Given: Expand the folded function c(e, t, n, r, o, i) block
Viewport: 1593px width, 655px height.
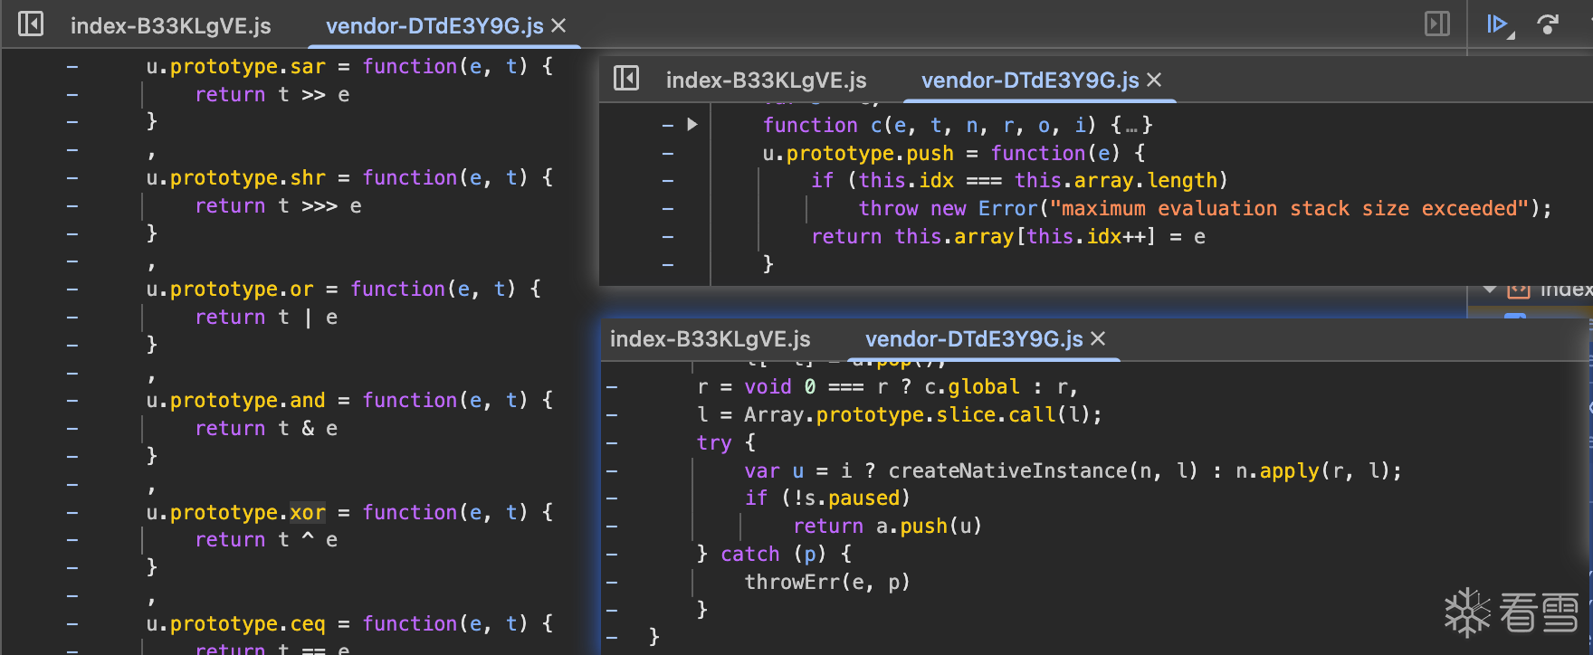Looking at the screenshot, I should (x=692, y=125).
